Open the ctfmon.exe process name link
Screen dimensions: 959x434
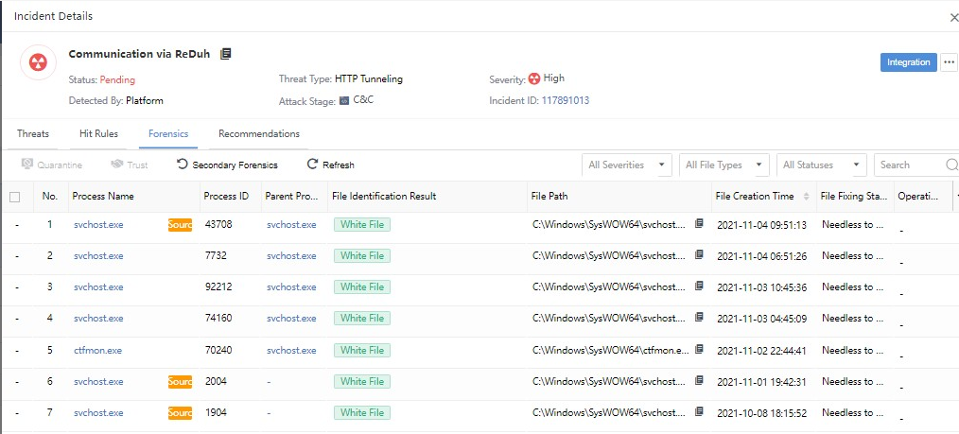click(x=97, y=350)
